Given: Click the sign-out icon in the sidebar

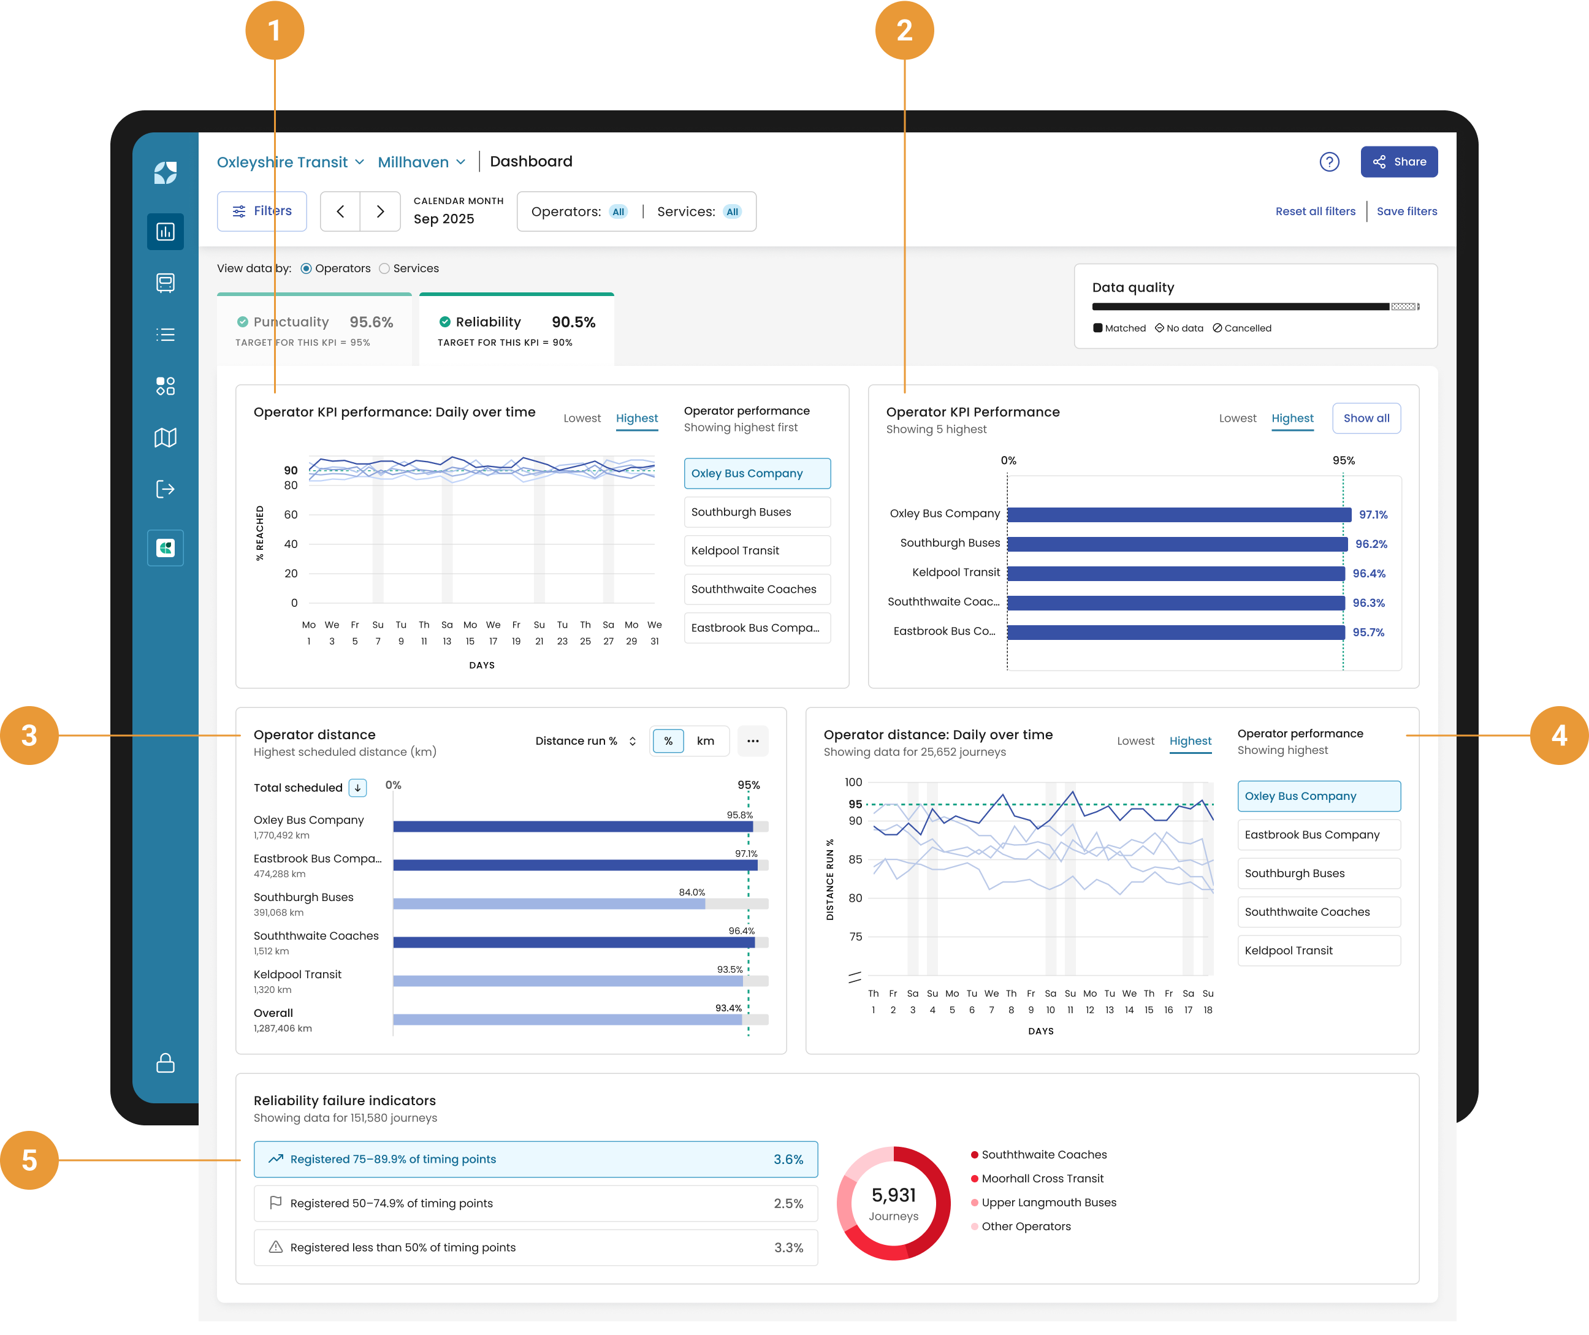Looking at the screenshot, I should [x=166, y=489].
